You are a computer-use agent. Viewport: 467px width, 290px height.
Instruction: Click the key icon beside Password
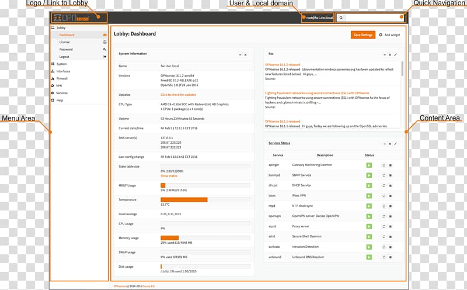pyautogui.click(x=105, y=49)
